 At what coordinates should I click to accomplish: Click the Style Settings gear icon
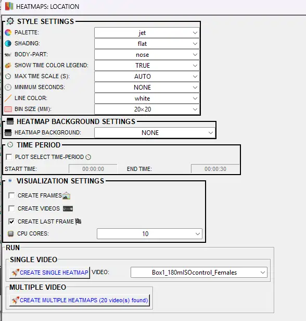click(x=10, y=21)
